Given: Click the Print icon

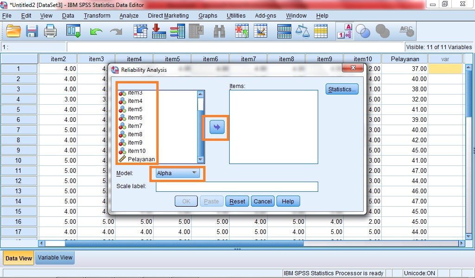Looking at the screenshot, I should point(50,31).
